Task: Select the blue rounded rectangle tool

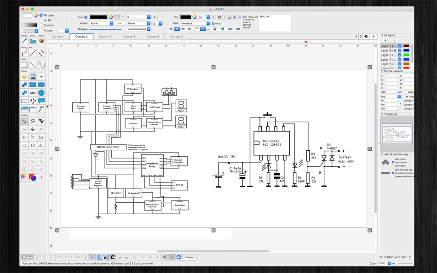Action: tap(41, 85)
